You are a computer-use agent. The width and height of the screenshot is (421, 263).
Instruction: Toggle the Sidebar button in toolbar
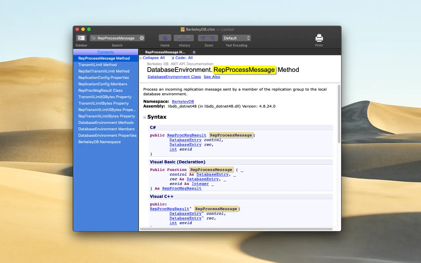click(x=81, y=38)
